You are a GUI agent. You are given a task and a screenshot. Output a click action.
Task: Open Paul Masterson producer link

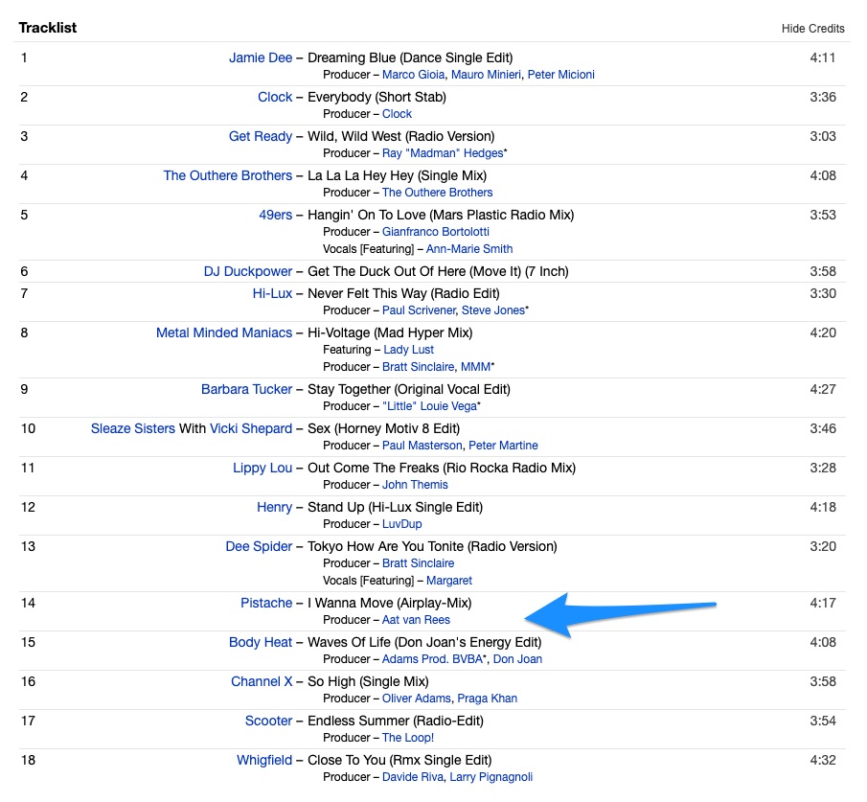click(x=422, y=446)
